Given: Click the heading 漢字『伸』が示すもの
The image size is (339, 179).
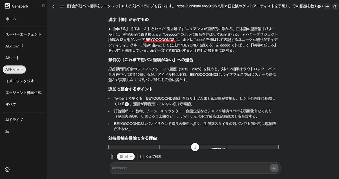Looking at the screenshot, I should pos(129,20).
